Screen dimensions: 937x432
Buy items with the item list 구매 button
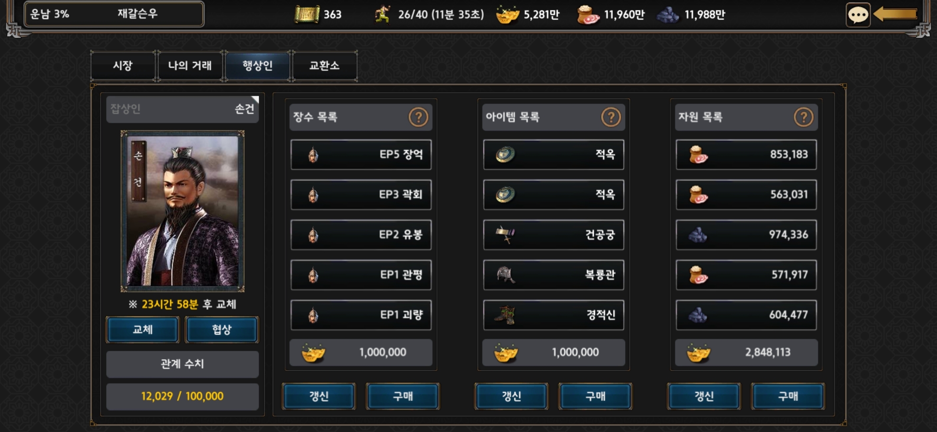(595, 396)
